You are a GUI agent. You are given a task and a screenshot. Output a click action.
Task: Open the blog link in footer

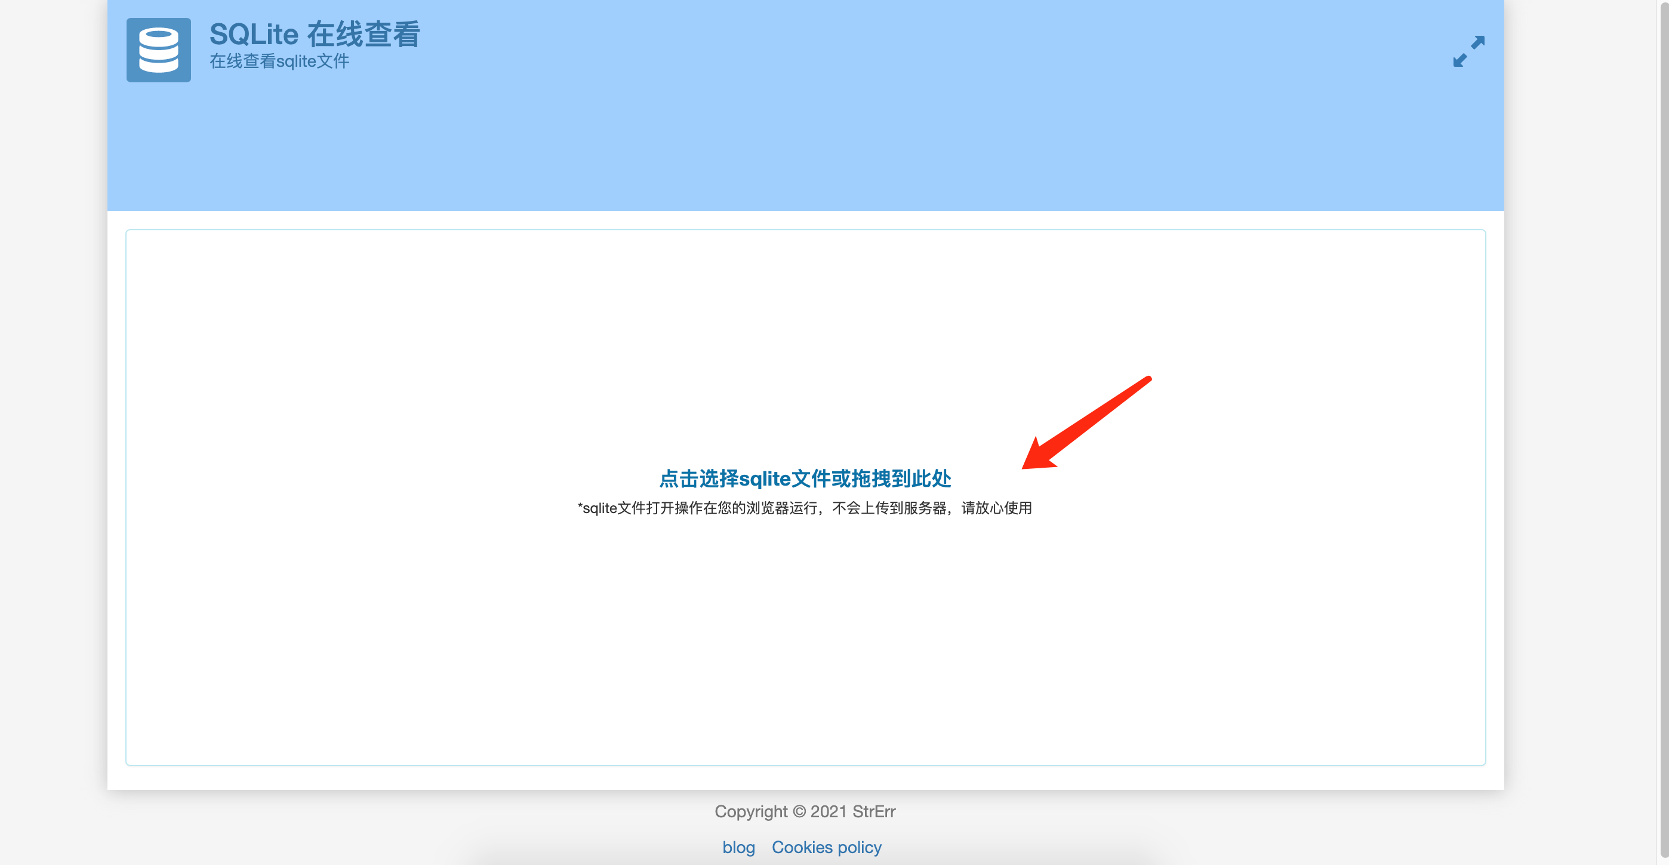(x=738, y=847)
